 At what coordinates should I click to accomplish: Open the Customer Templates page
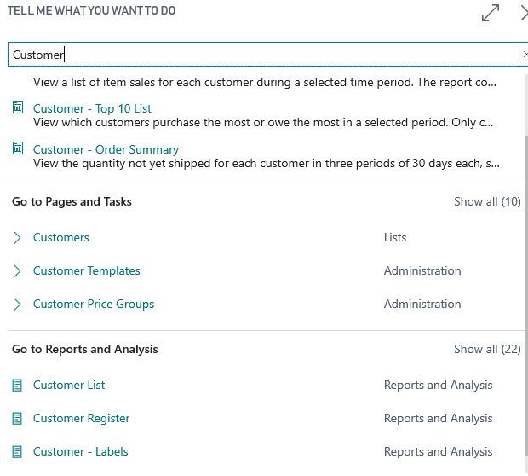[x=87, y=270]
